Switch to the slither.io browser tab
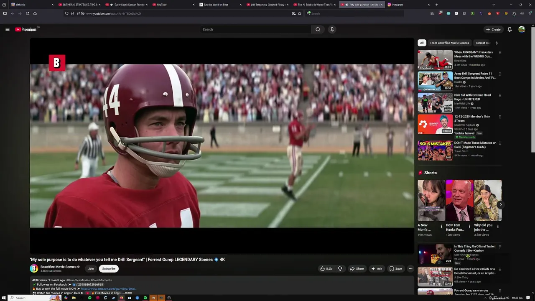 click(x=31, y=5)
